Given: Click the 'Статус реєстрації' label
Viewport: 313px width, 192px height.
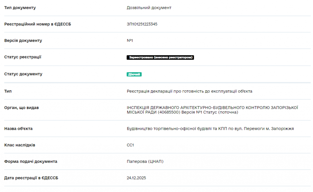Looking at the screenshot, I should tap(23, 57).
